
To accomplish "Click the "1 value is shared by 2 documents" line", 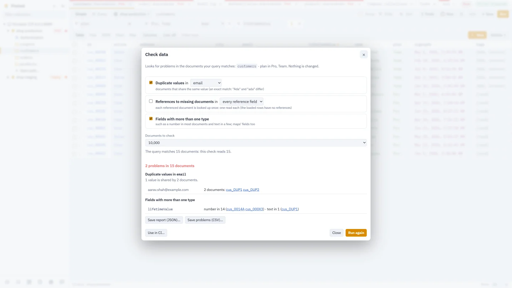I will point(171,180).
